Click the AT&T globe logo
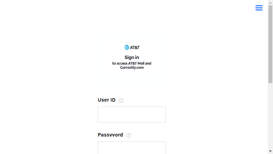This screenshot has height=154, width=273. coord(127,47)
